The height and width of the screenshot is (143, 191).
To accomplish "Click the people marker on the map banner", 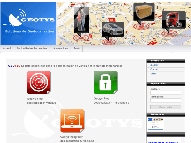I will 81,20.
